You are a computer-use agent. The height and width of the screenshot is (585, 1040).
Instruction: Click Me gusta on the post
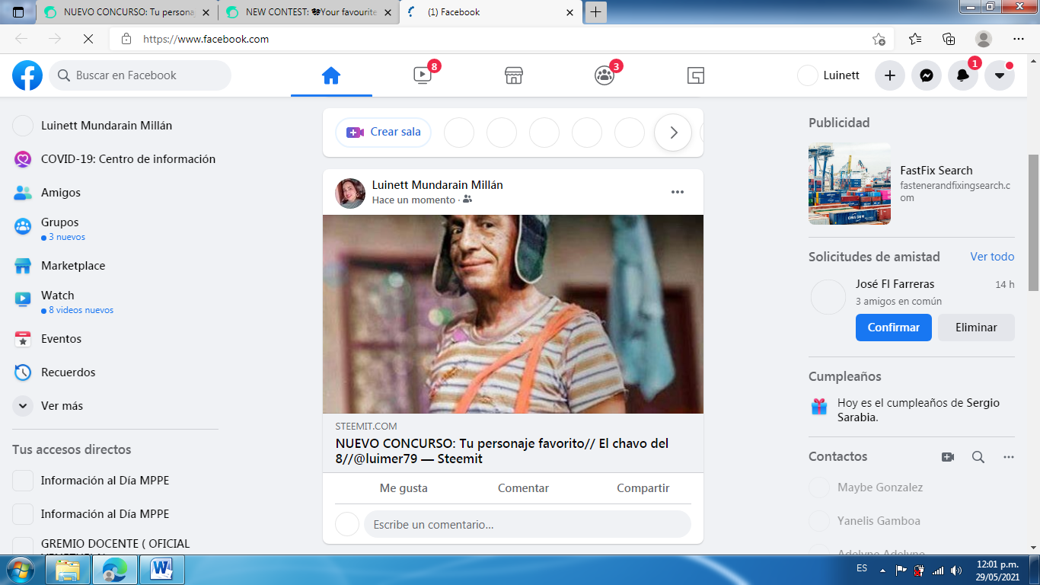pyautogui.click(x=404, y=488)
